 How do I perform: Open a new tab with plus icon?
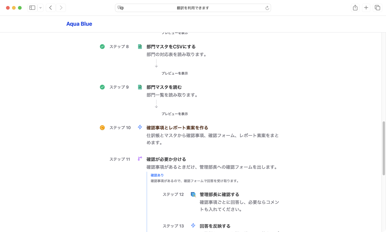366,8
